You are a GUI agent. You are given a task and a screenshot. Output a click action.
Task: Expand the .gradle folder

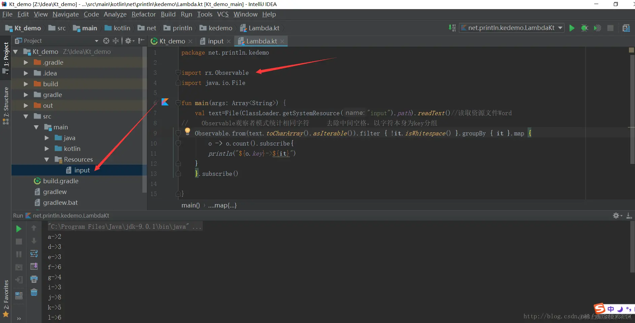pyautogui.click(x=26, y=63)
